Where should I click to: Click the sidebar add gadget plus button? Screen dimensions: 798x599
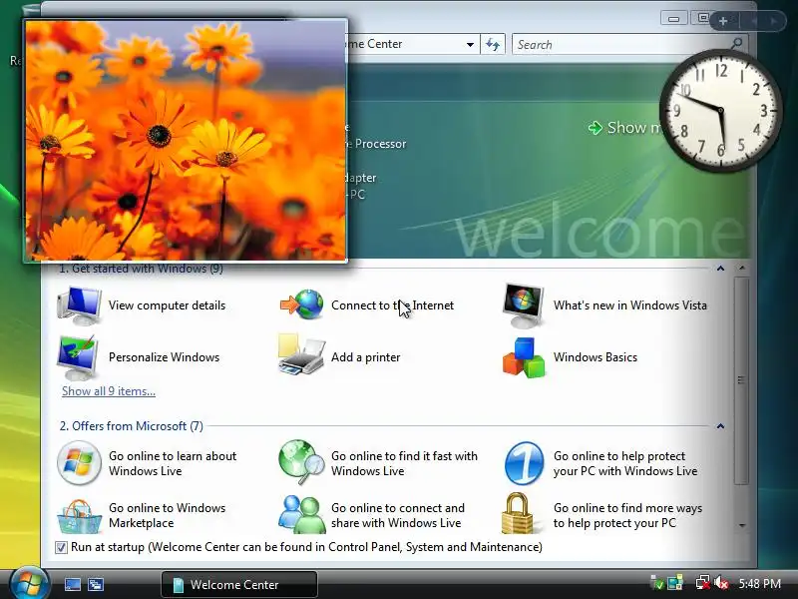coord(722,21)
